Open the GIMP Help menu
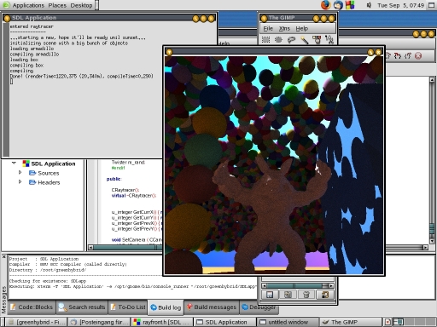The image size is (437, 327). pyautogui.click(x=302, y=28)
